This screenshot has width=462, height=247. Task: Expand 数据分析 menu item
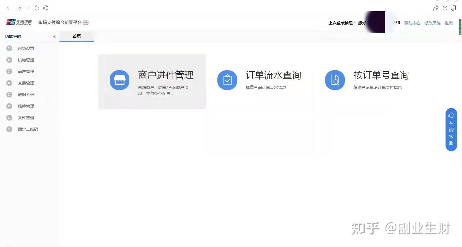[26, 95]
